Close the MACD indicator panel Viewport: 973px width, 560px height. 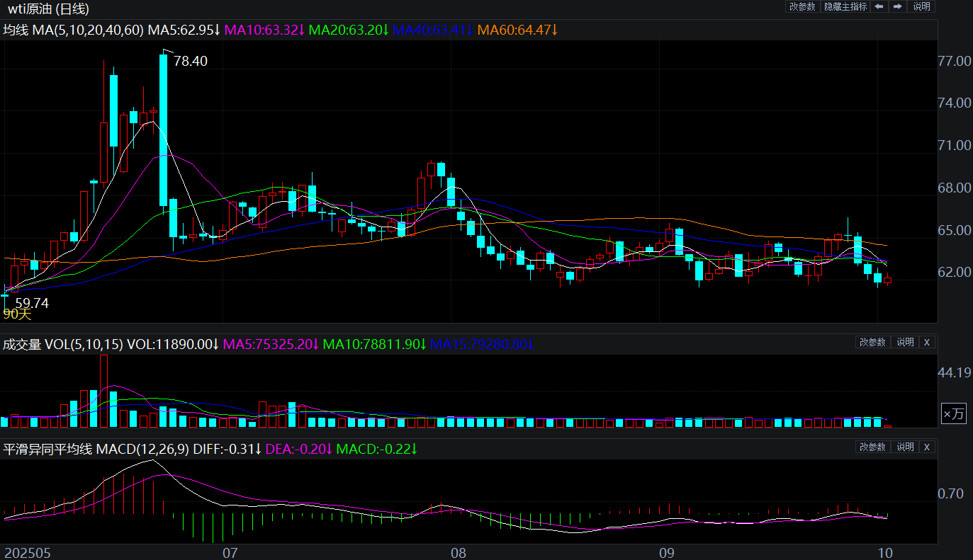click(x=926, y=447)
